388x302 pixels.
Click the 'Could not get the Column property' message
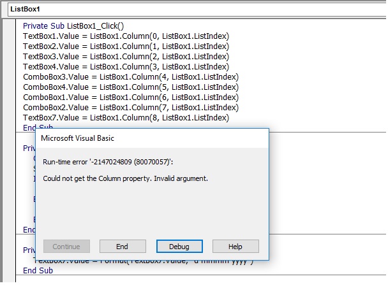[x=125, y=178]
